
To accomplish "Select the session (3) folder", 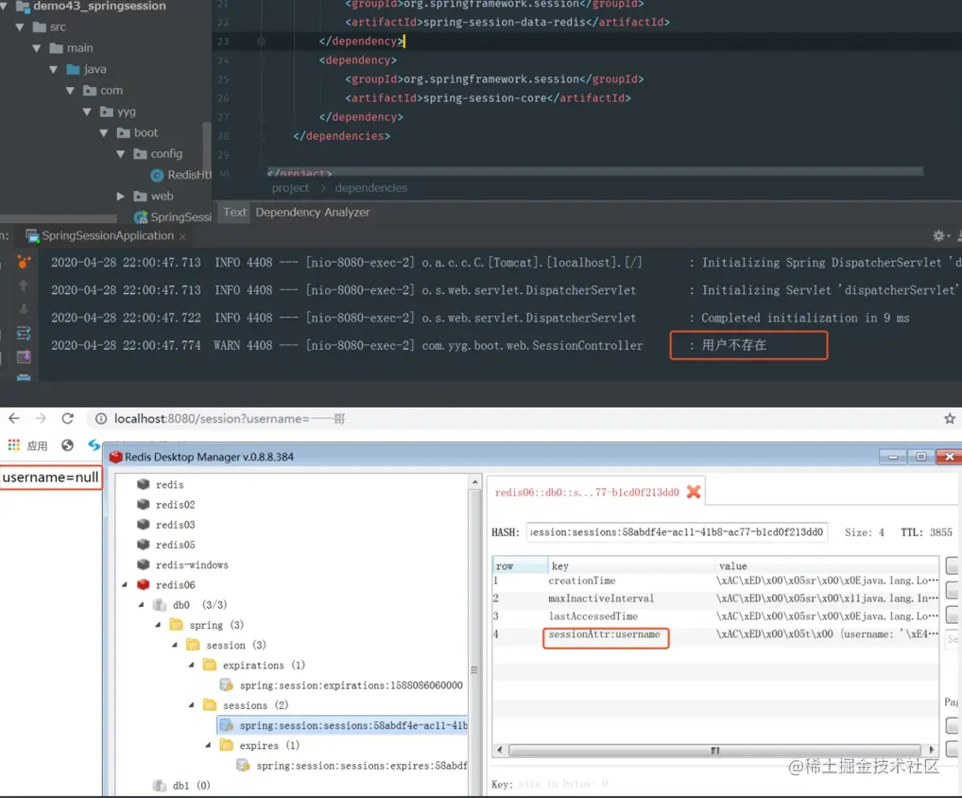I will (x=235, y=645).
